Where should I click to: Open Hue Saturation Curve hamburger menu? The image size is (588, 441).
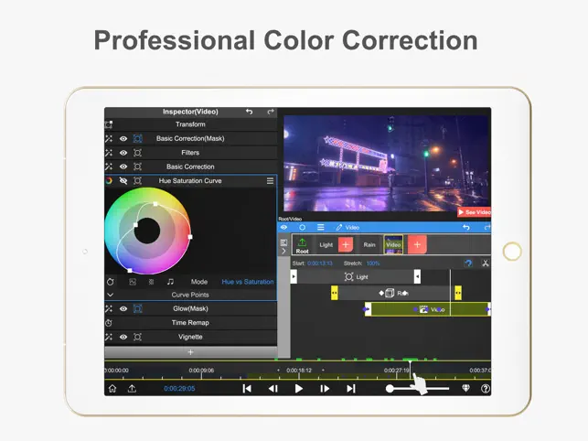(270, 181)
